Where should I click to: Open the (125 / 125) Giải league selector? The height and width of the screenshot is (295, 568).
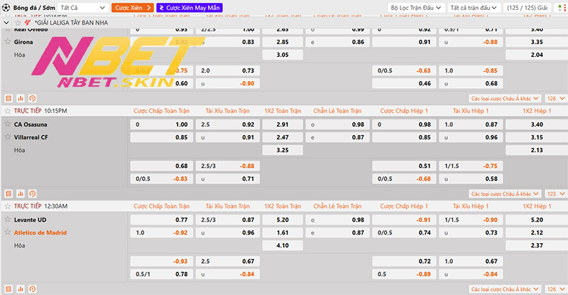pos(525,7)
